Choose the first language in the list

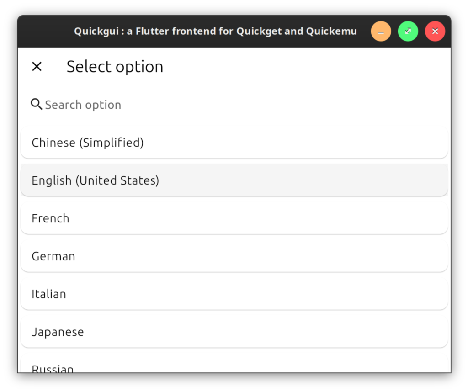(x=234, y=143)
